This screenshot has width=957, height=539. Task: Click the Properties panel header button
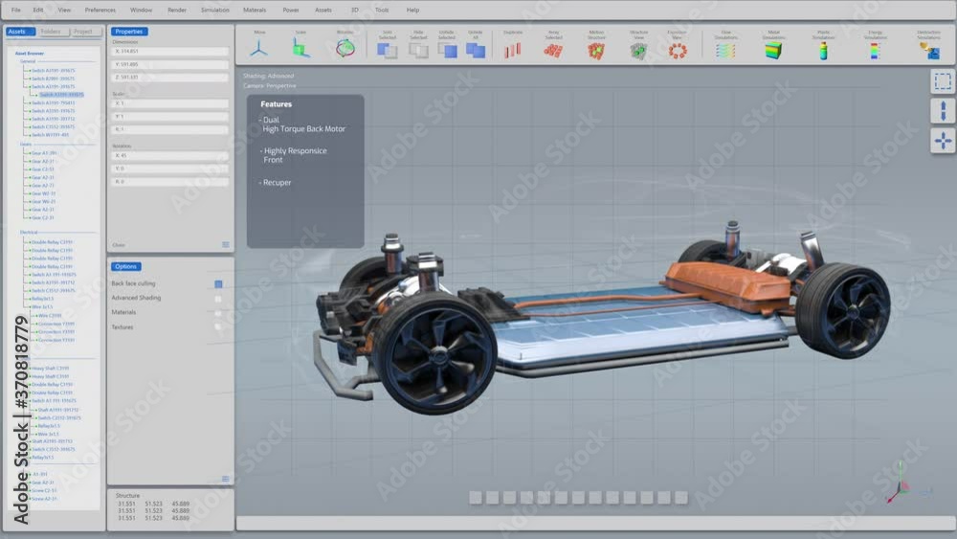point(129,32)
